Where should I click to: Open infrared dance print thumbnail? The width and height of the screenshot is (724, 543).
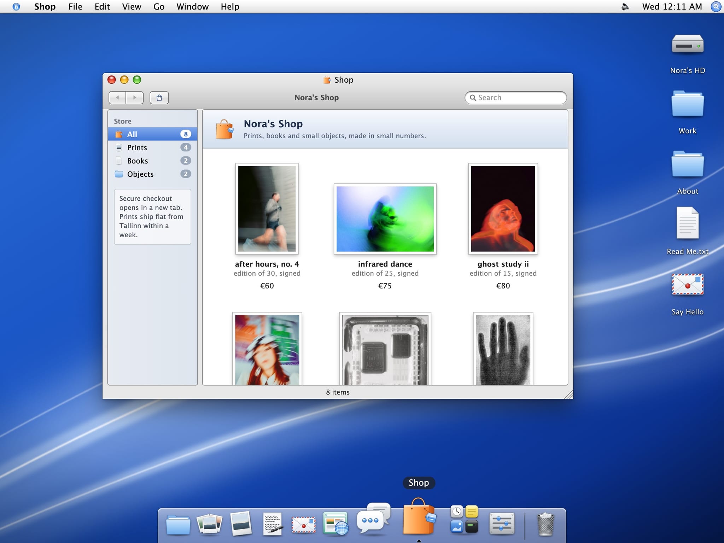tap(385, 219)
